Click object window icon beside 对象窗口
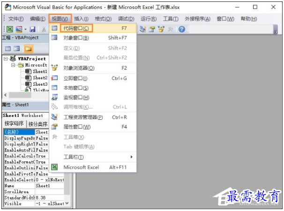This screenshot has width=284, height=211. (54, 37)
